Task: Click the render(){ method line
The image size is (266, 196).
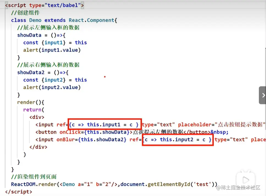Action: (31, 102)
